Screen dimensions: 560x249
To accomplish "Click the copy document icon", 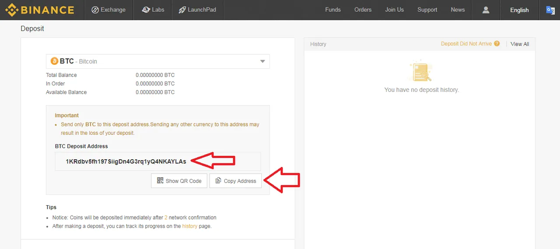I will 218,181.
